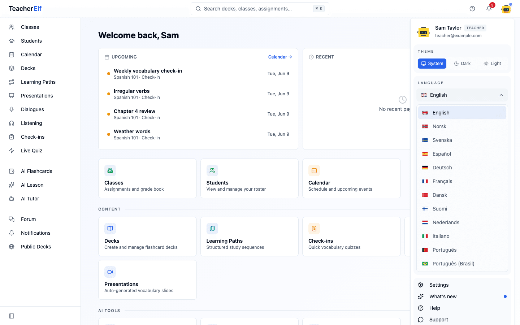Open the Forum page
Image resolution: width=520 pixels, height=325 pixels.
click(40, 219)
